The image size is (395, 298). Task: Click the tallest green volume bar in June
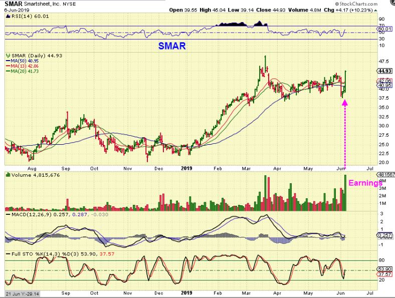click(345, 193)
